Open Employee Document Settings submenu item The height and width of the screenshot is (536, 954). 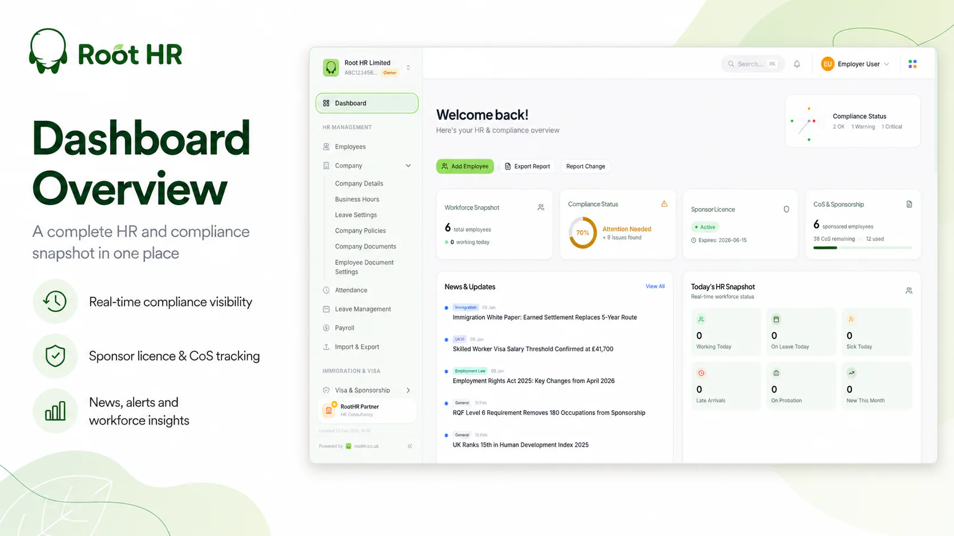point(365,267)
